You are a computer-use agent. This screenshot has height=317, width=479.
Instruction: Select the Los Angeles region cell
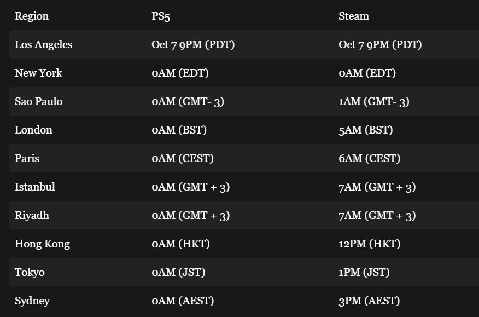point(43,45)
